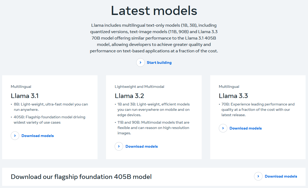This screenshot has height=188, width=308.
Task: Click the 405B flagship bullet in Llama 3.1 card
Action: (x=49, y=120)
